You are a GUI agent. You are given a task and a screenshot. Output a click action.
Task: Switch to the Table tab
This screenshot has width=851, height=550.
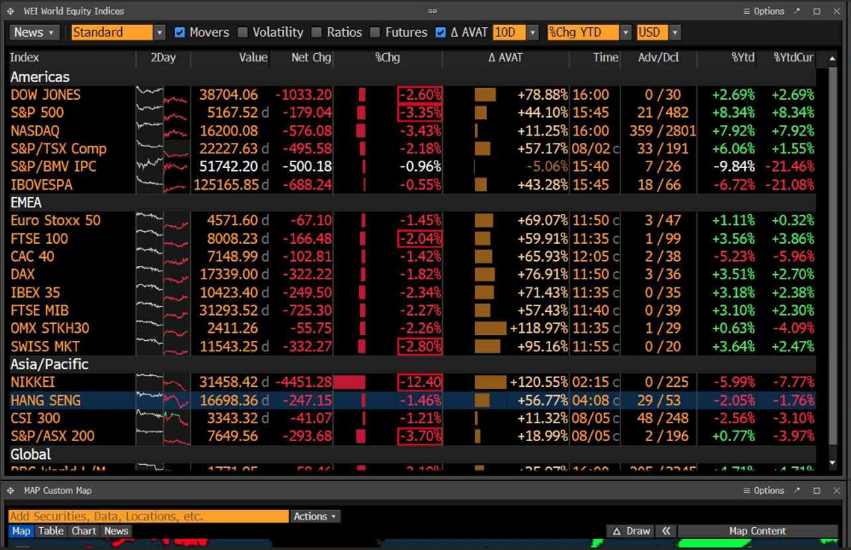51,531
